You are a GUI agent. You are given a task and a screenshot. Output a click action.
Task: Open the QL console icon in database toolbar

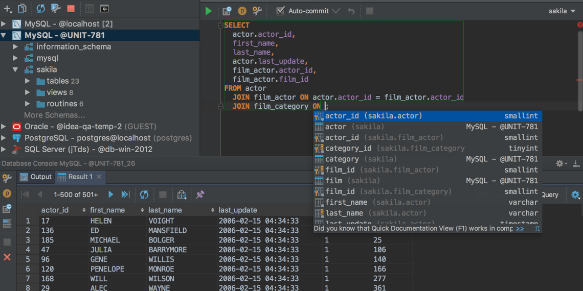104,9
